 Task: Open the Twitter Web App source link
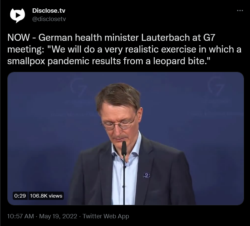tap(106, 216)
